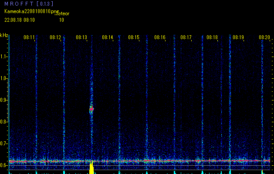Click the 08:13 time marker

tap(81, 37)
